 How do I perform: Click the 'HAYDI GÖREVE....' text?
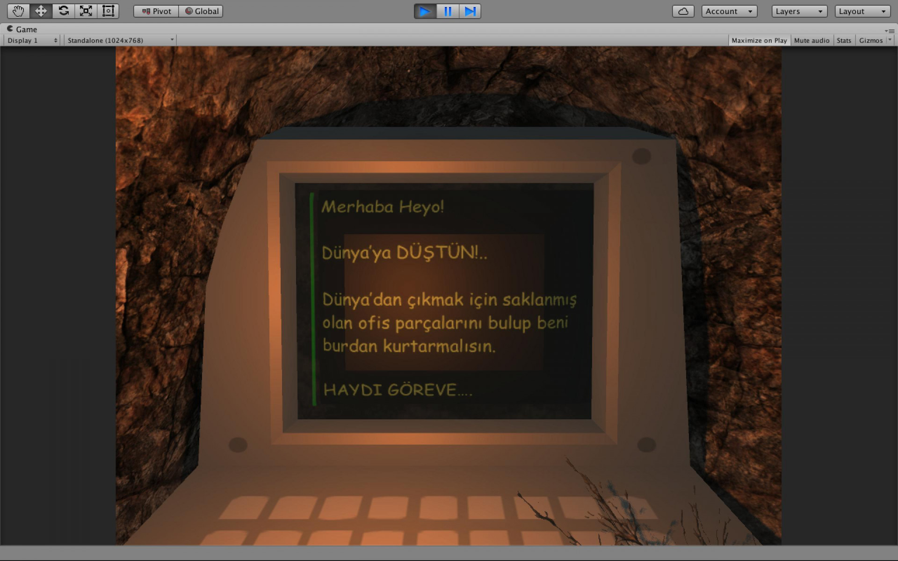click(x=398, y=390)
